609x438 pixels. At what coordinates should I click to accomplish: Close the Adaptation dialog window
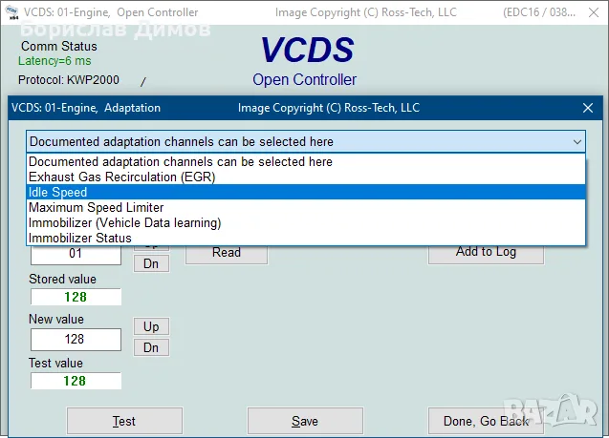588,108
